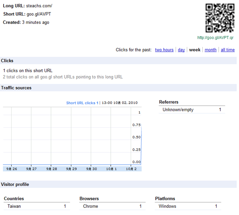The height and width of the screenshot is (215, 239).
Task: Open the QR code image
Action: pyautogui.click(x=219, y=18)
